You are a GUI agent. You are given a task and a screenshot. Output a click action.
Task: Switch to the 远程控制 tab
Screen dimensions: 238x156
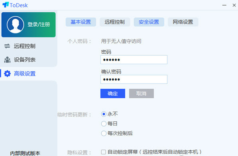click(x=115, y=22)
